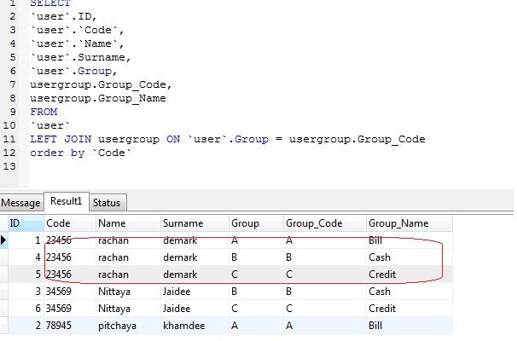The width and height of the screenshot is (517, 341).
Task: Sort by the ID column header
Action: click(15, 223)
